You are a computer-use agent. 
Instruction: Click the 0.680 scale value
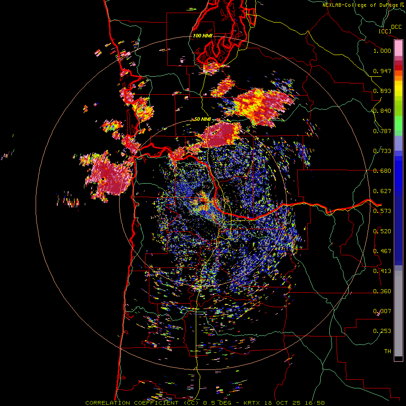[382, 171]
